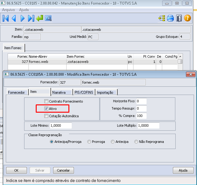Open the Ajuda menu
197x185 pixels.
click(x=24, y=10)
